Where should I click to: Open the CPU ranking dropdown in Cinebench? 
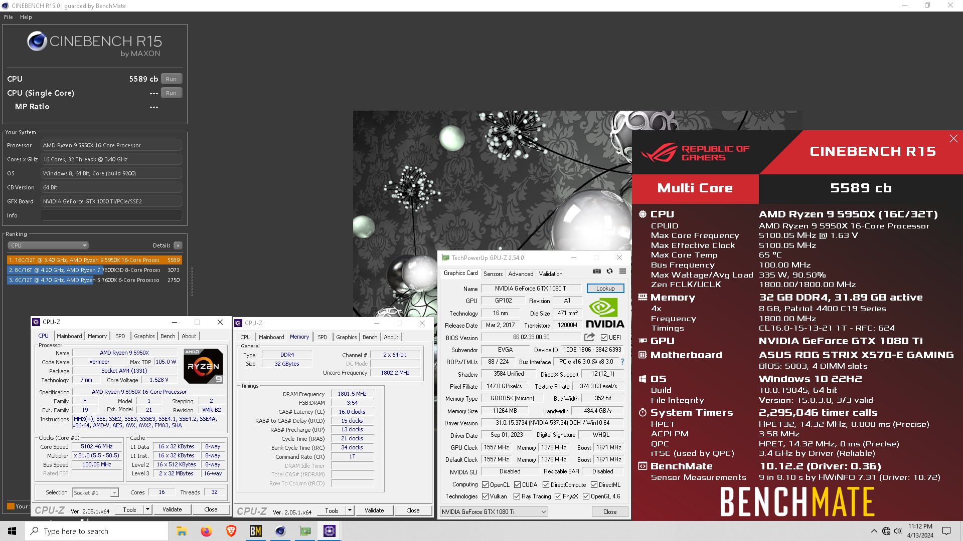[48, 245]
